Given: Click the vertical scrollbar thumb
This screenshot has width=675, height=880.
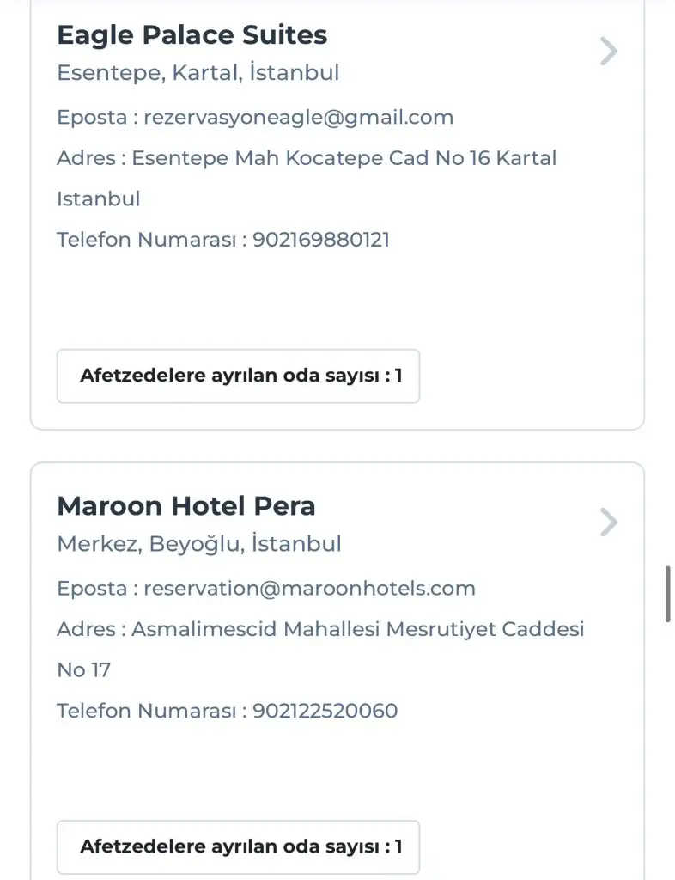Looking at the screenshot, I should 668,593.
